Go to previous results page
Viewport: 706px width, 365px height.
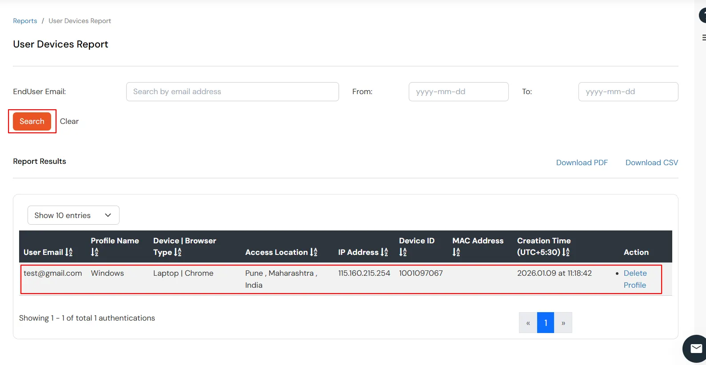click(528, 323)
